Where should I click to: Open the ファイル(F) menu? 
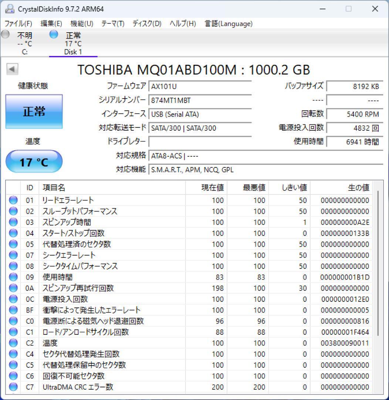point(18,24)
